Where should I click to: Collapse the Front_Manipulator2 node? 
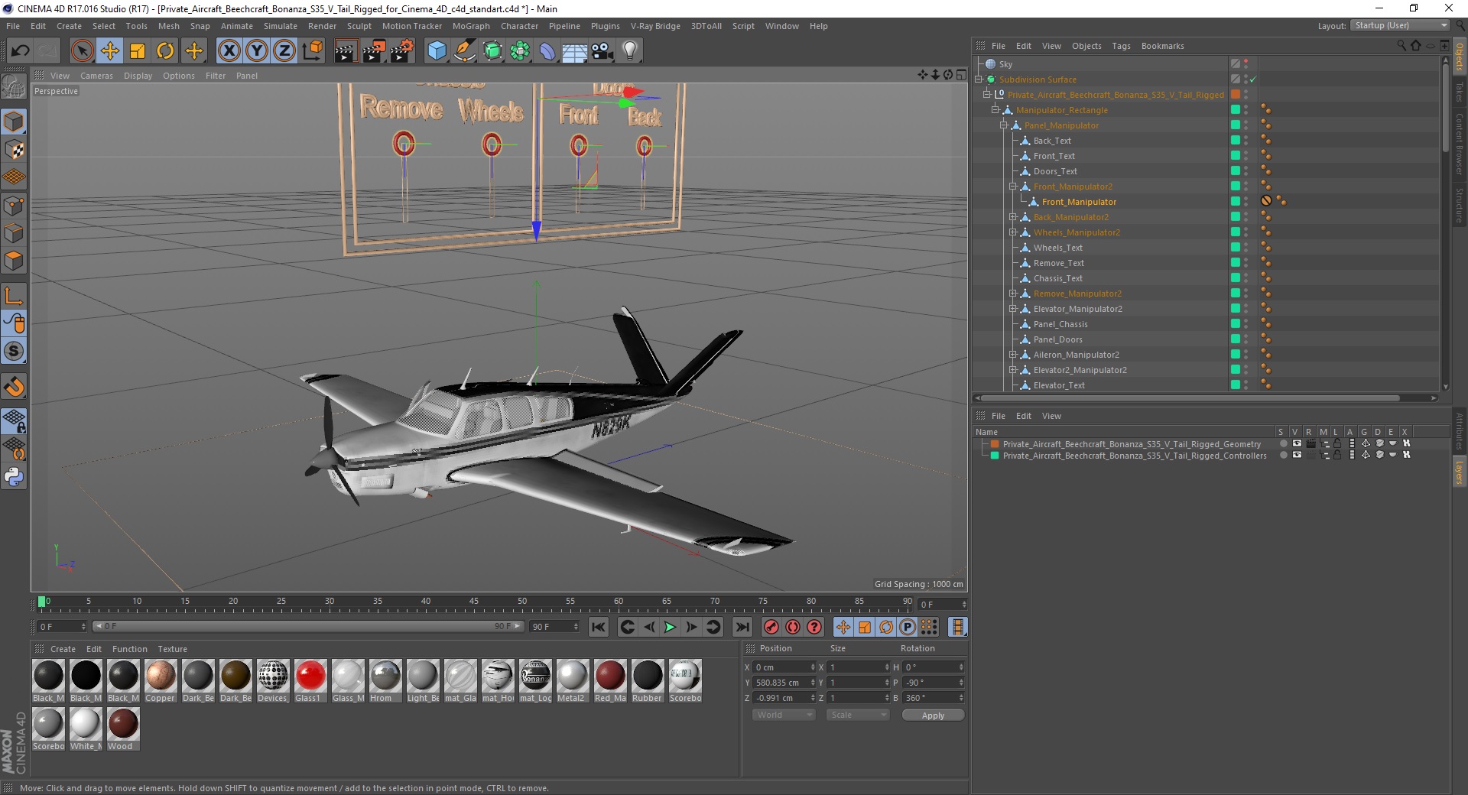(1012, 187)
